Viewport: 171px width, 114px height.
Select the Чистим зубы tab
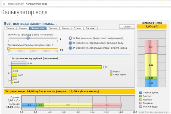38,28
